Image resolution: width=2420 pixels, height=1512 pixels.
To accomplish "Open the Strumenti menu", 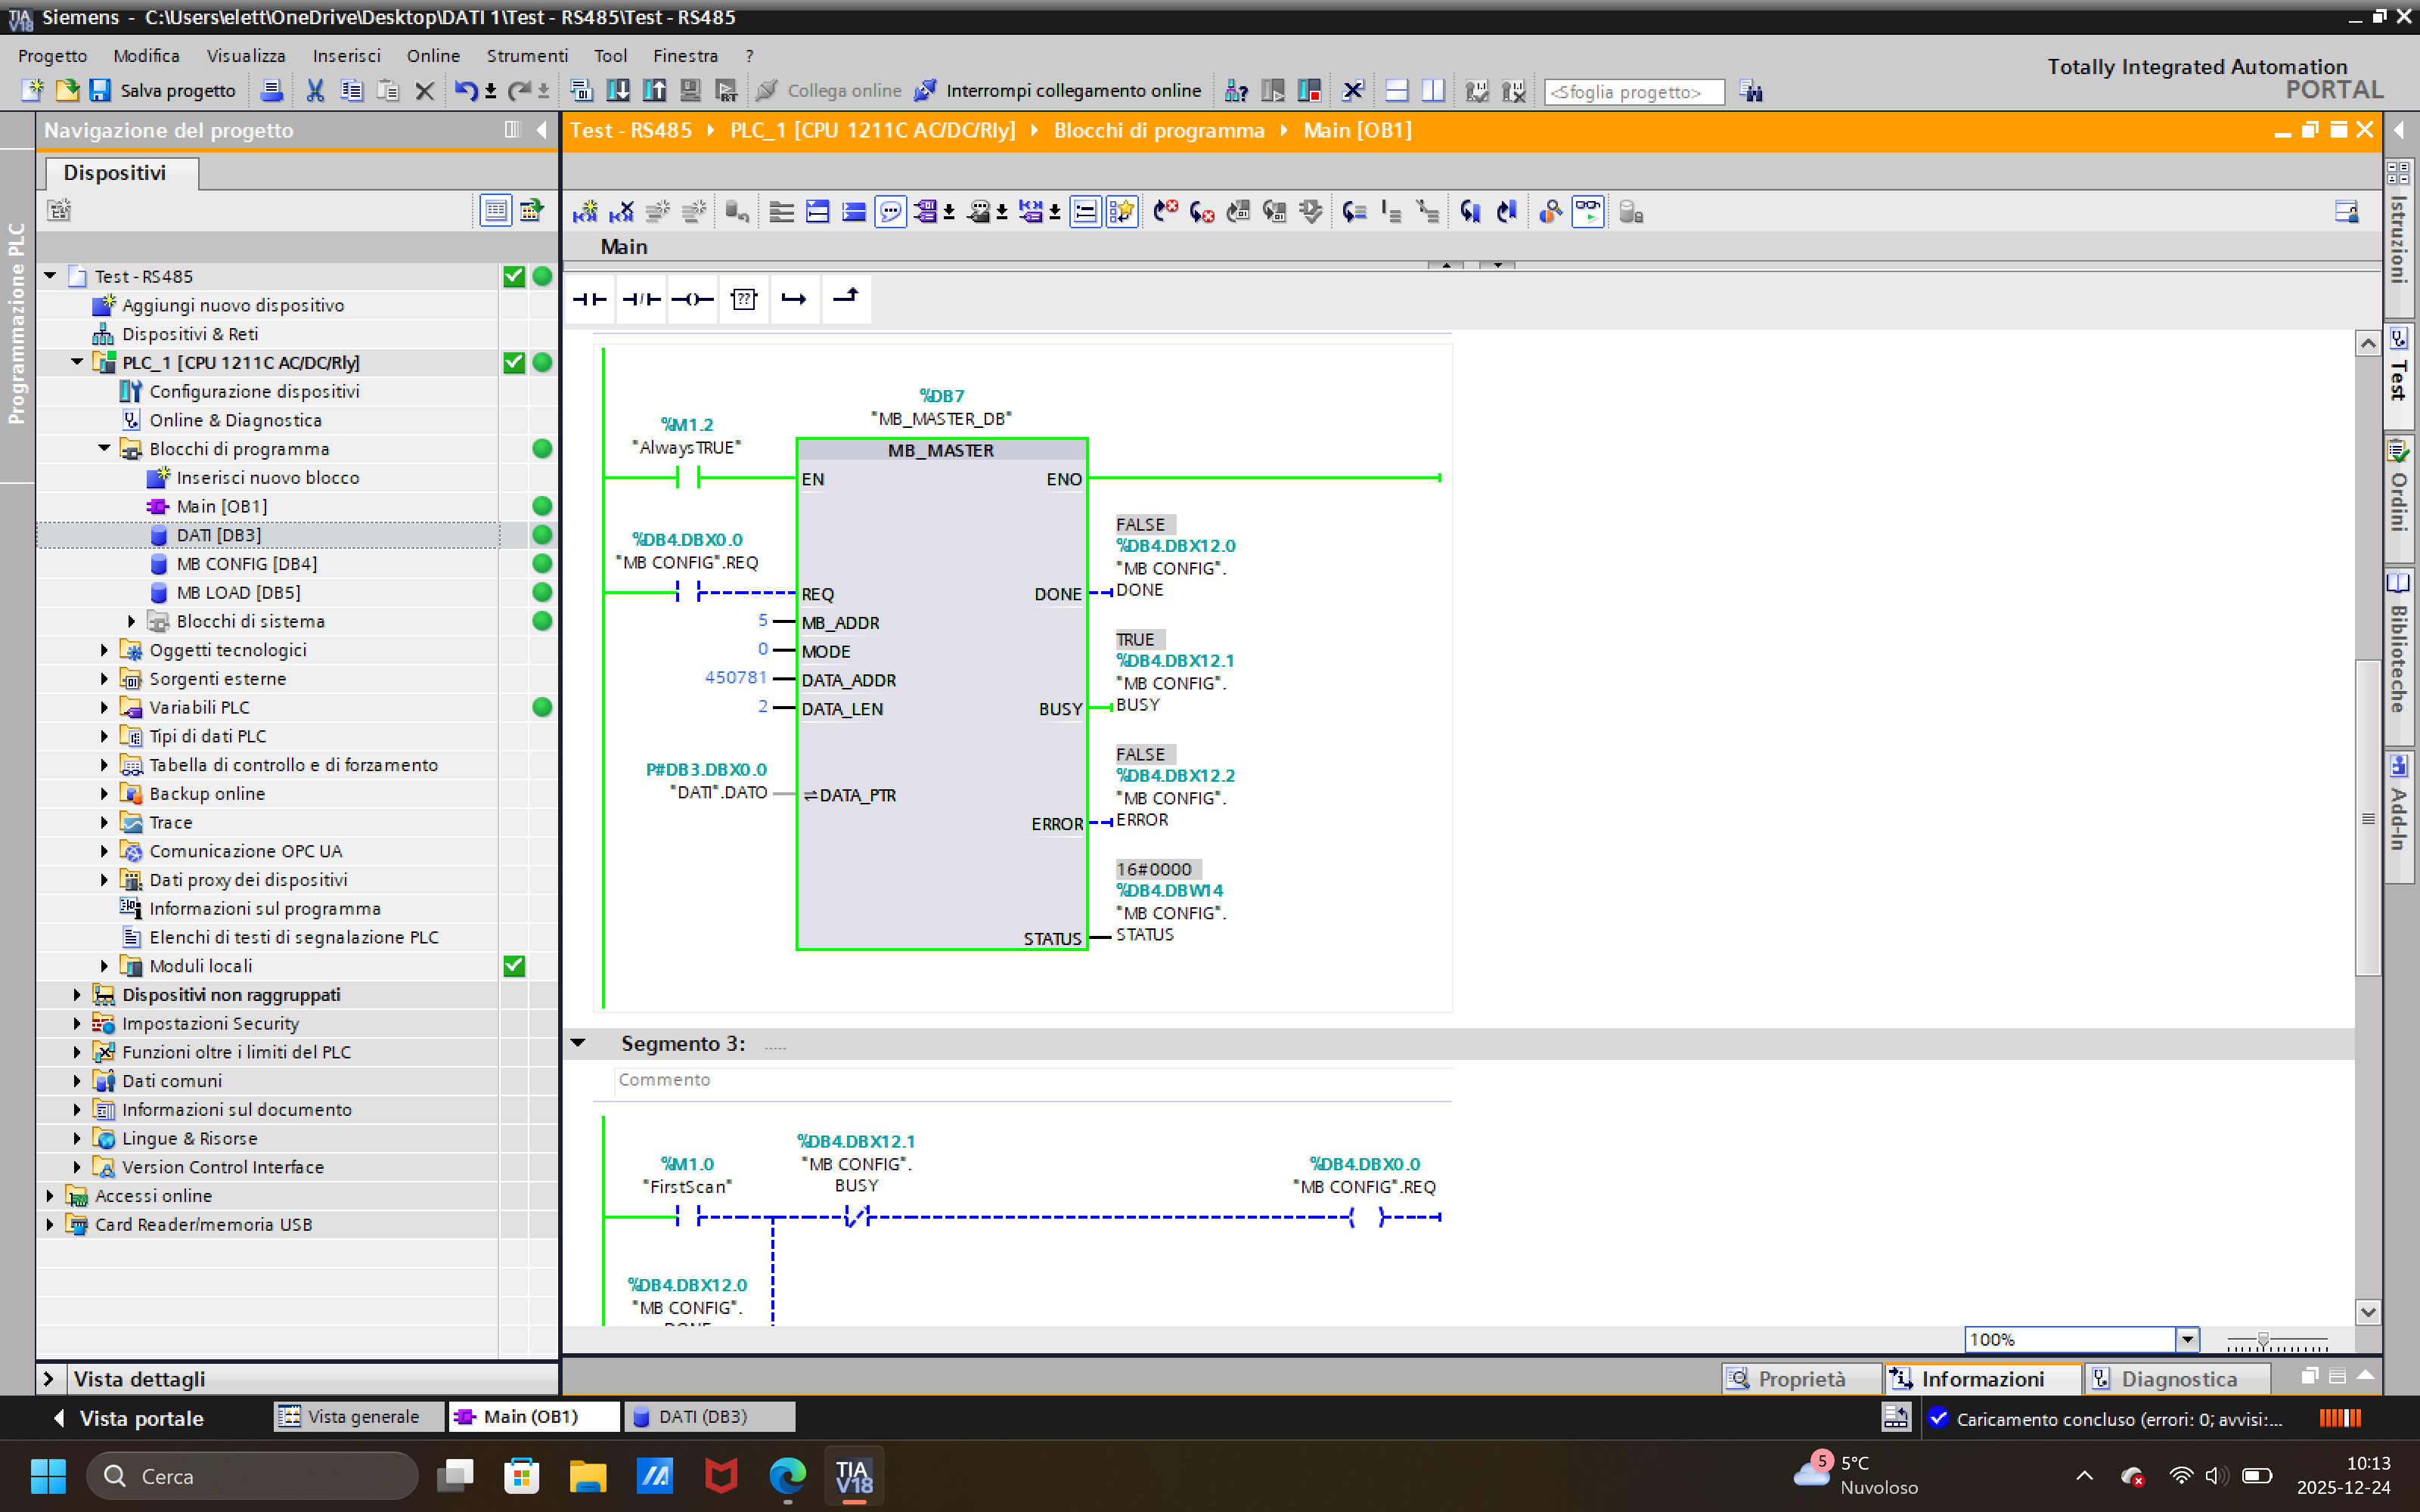I will tap(526, 56).
